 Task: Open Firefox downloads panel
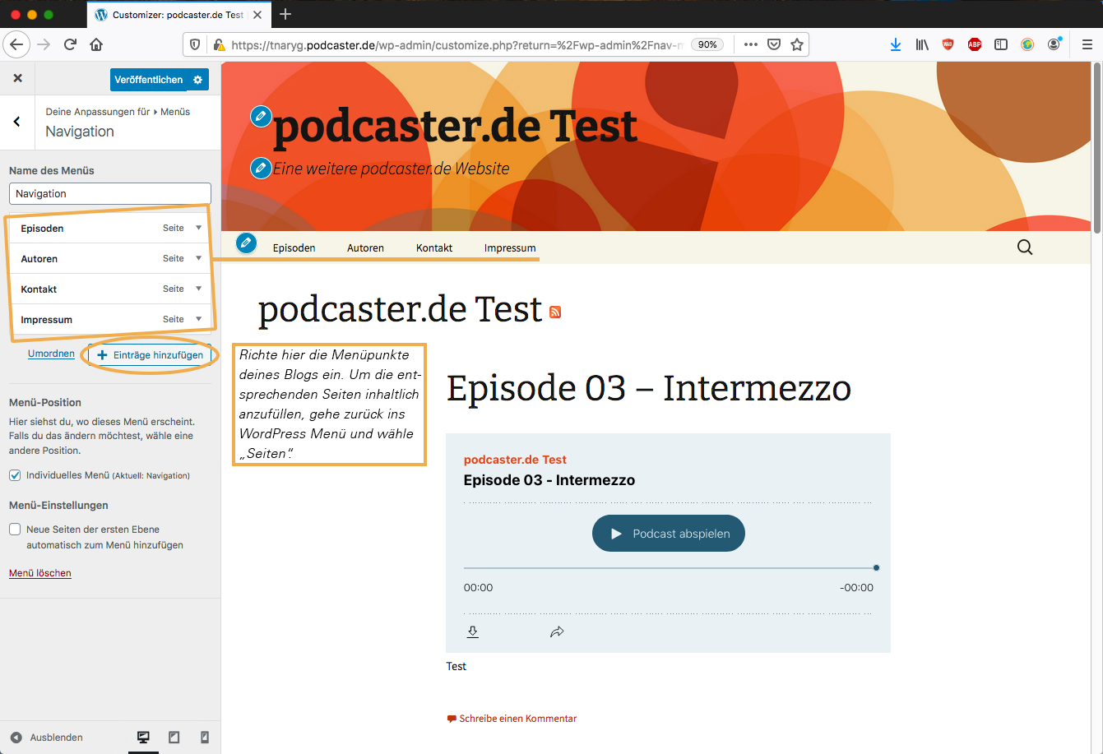(x=896, y=44)
